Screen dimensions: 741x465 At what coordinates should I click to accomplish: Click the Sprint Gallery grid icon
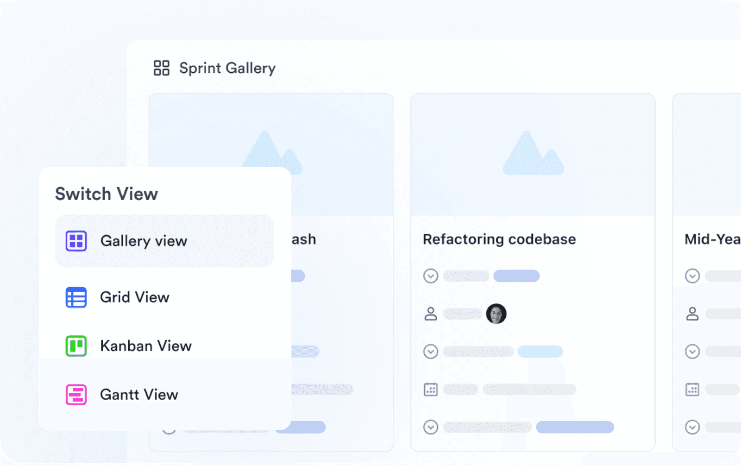click(162, 68)
